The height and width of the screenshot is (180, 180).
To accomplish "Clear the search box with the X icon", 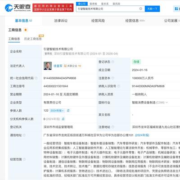I will [141, 9].
